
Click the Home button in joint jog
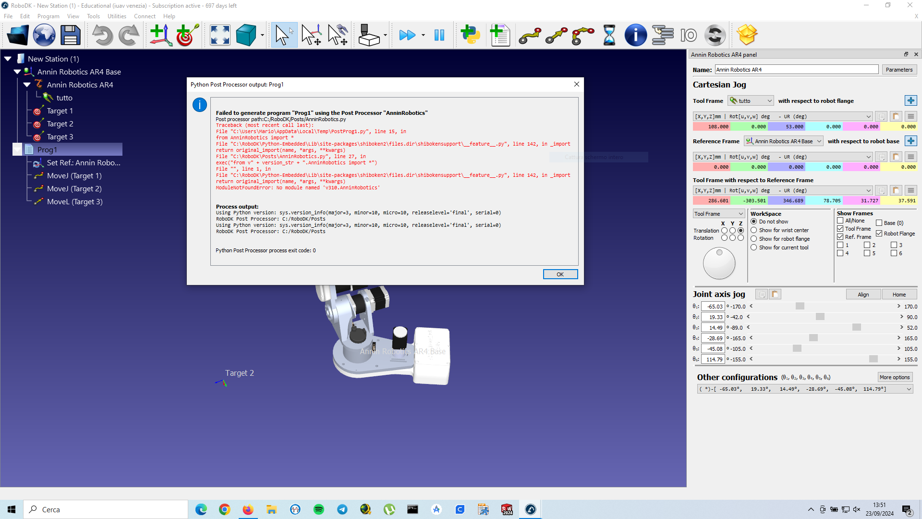899,295
